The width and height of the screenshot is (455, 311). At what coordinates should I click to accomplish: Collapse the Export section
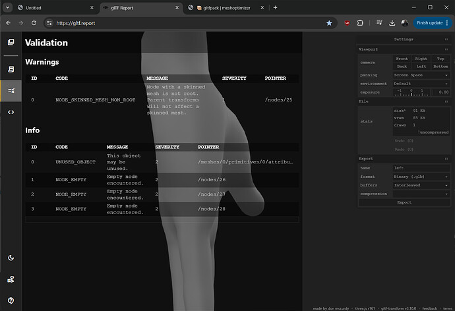[446, 159]
